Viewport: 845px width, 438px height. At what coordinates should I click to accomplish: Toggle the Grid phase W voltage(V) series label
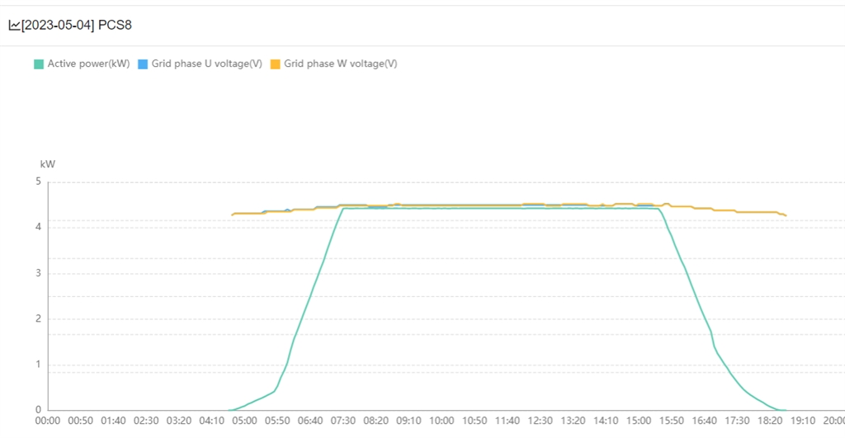(340, 64)
